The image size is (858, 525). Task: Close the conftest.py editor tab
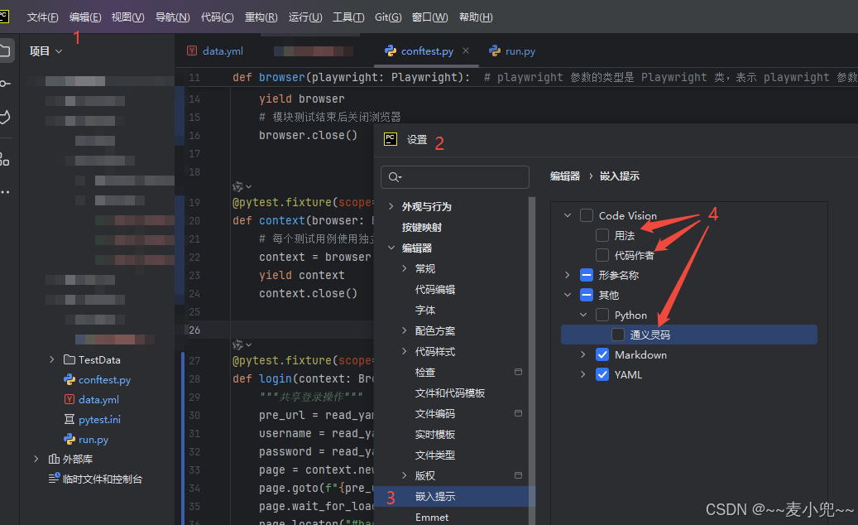click(x=466, y=51)
